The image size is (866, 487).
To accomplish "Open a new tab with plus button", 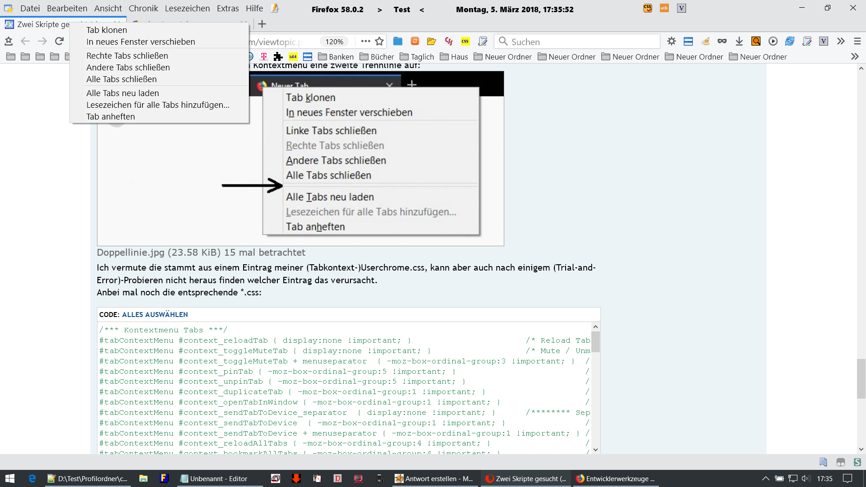I will coord(262,24).
